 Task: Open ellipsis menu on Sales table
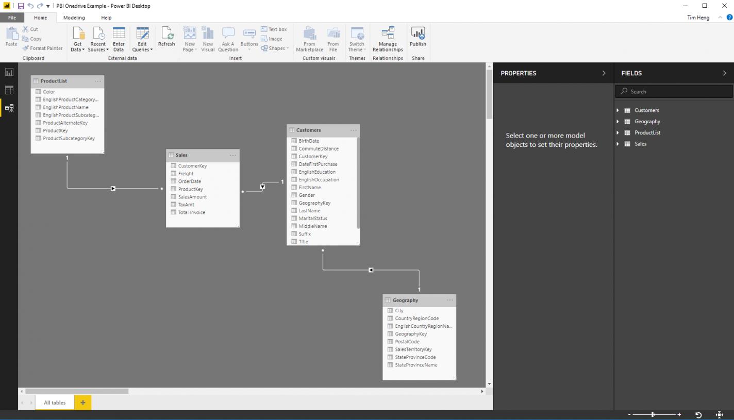(x=233, y=155)
